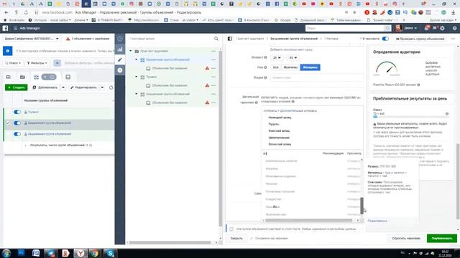
Task: Open the help question mark icon
Action: tap(454, 28)
